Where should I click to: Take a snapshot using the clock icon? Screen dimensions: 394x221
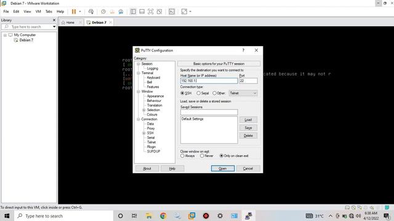103,12
